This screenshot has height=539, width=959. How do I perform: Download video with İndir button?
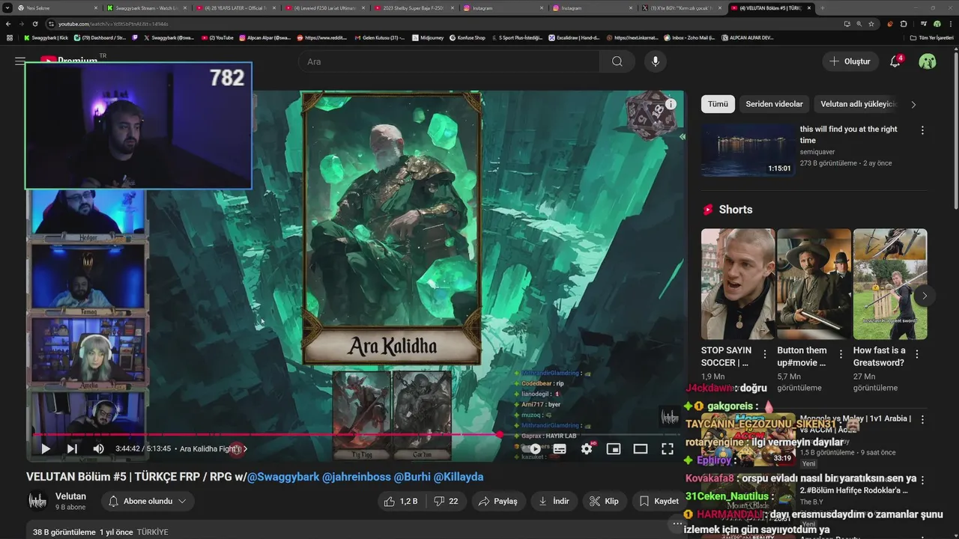tap(554, 501)
